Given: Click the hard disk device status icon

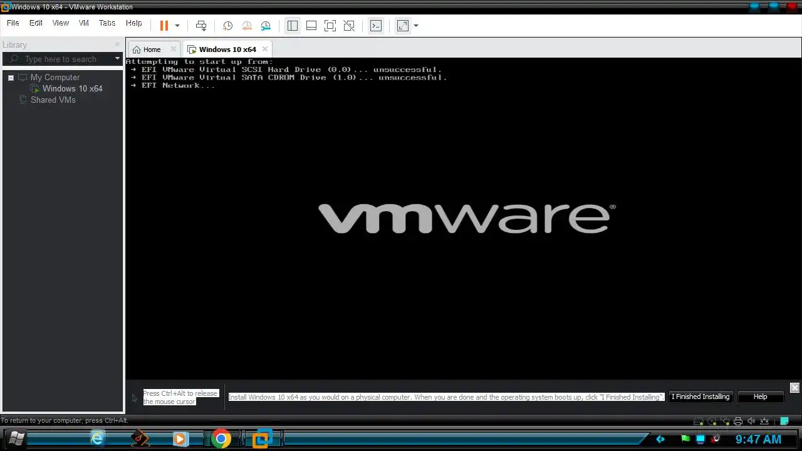Looking at the screenshot, I should coord(699,422).
